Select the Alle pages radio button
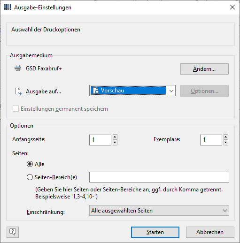The height and width of the screenshot is (243, 240). [30, 164]
